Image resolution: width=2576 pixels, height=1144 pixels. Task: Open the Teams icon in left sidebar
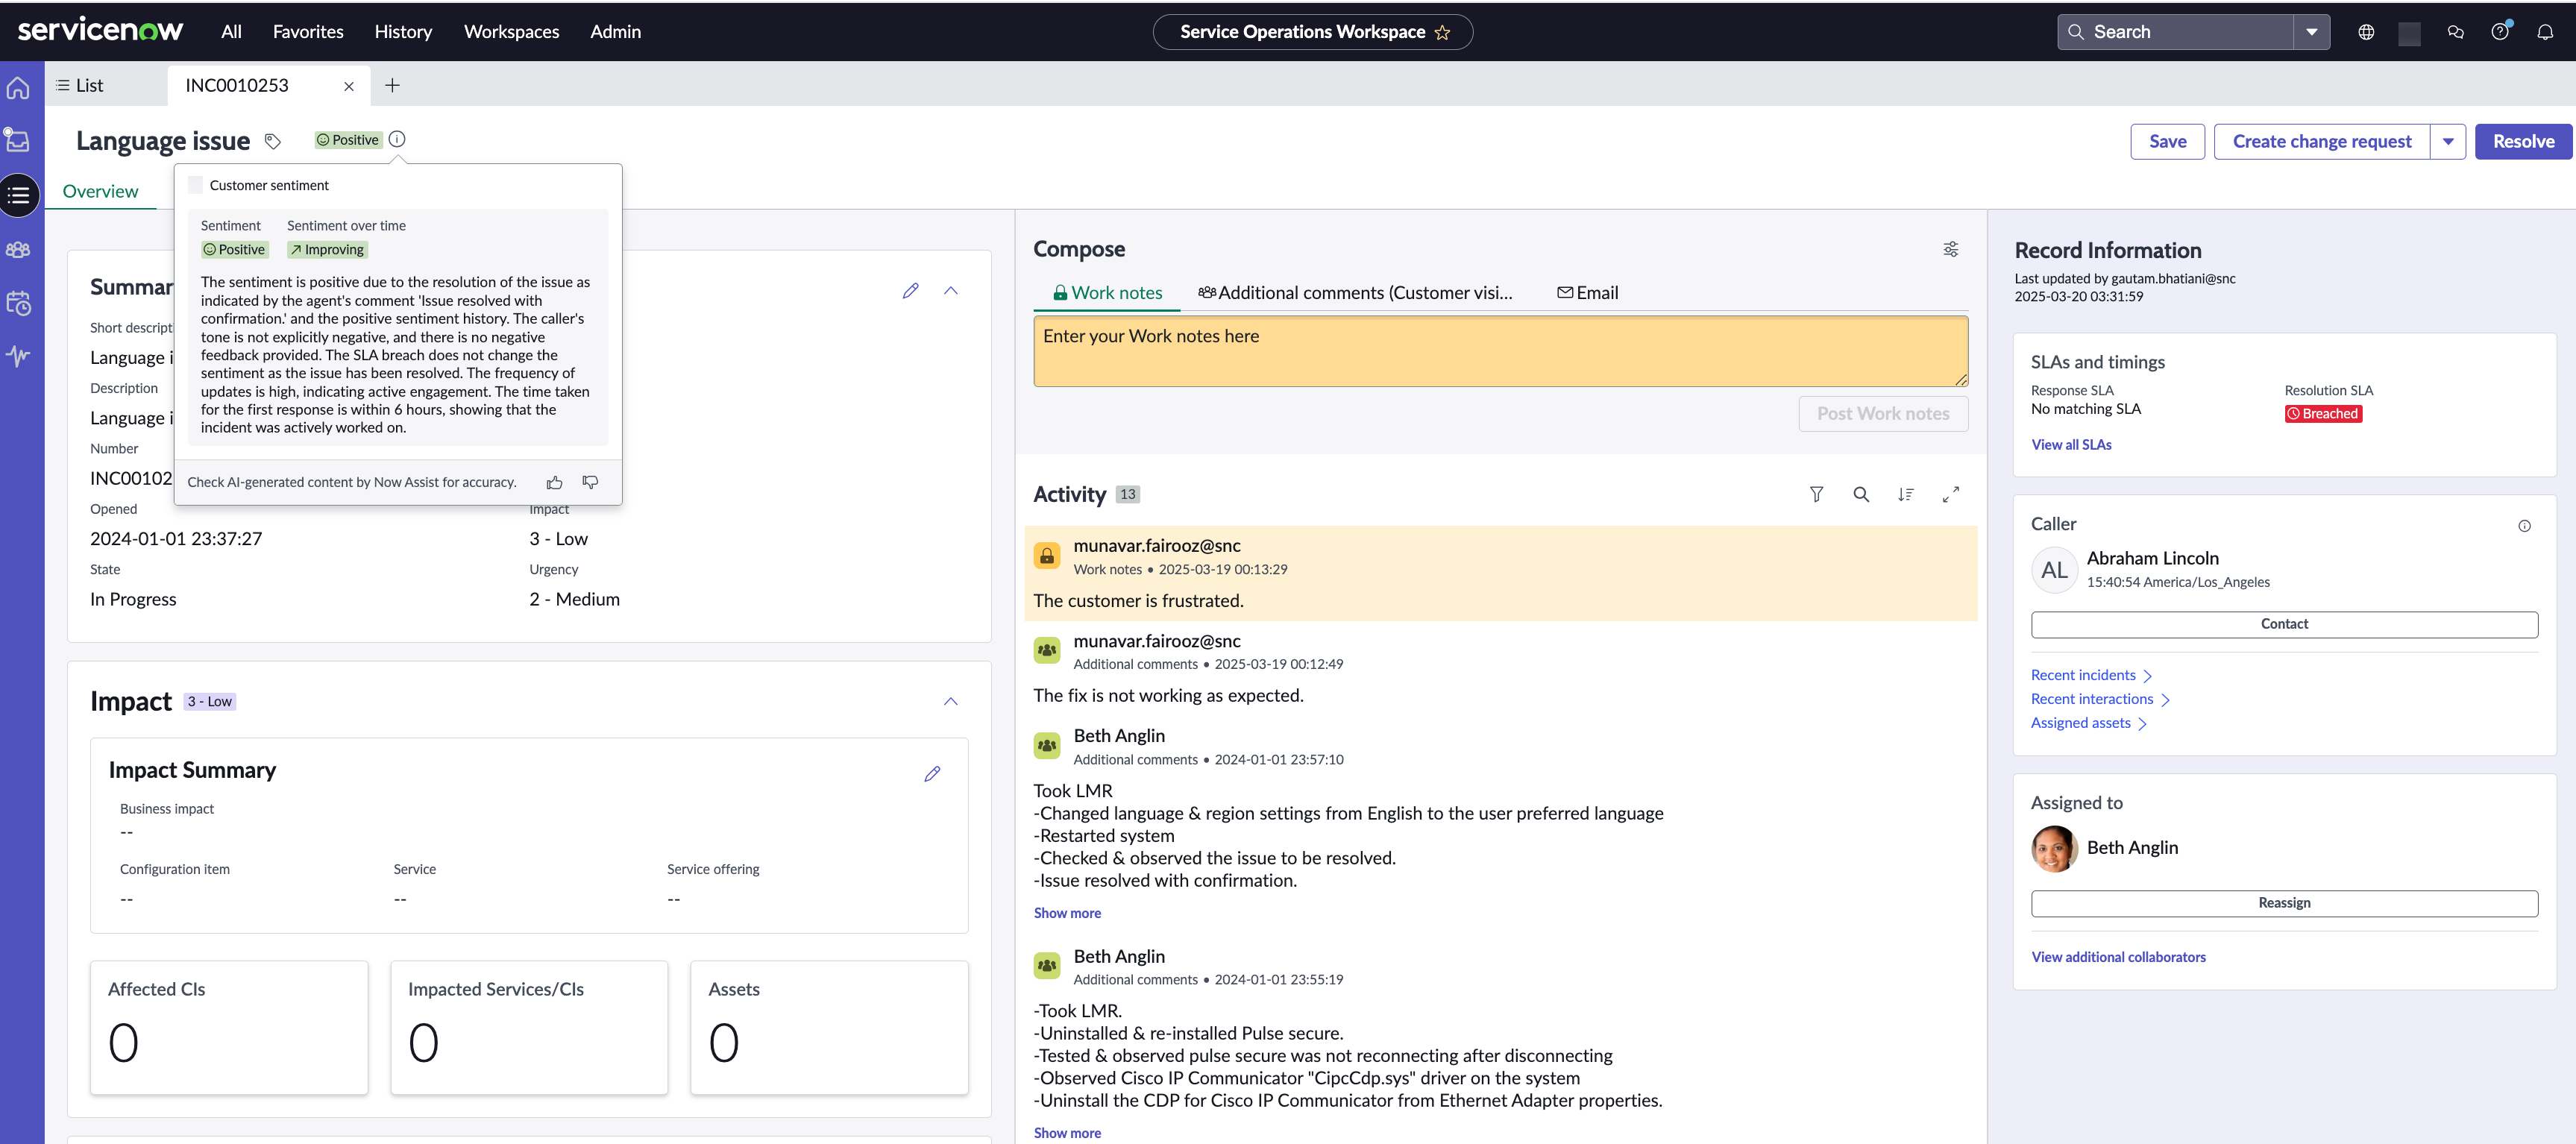(18, 249)
